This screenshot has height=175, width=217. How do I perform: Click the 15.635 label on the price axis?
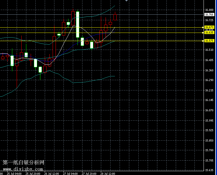click(x=209, y=170)
